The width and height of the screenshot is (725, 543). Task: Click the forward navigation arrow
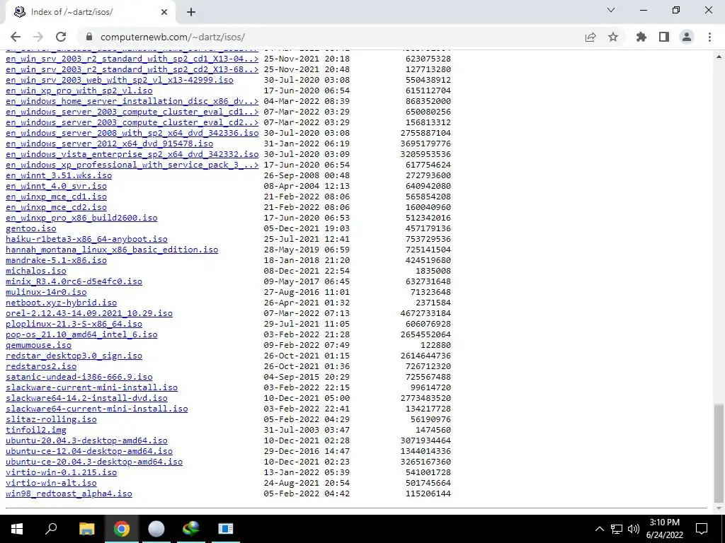tap(38, 37)
